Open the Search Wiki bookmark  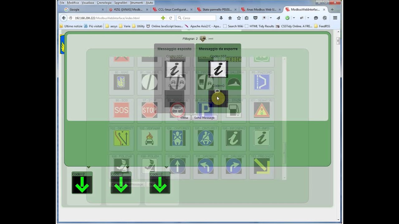(233, 26)
